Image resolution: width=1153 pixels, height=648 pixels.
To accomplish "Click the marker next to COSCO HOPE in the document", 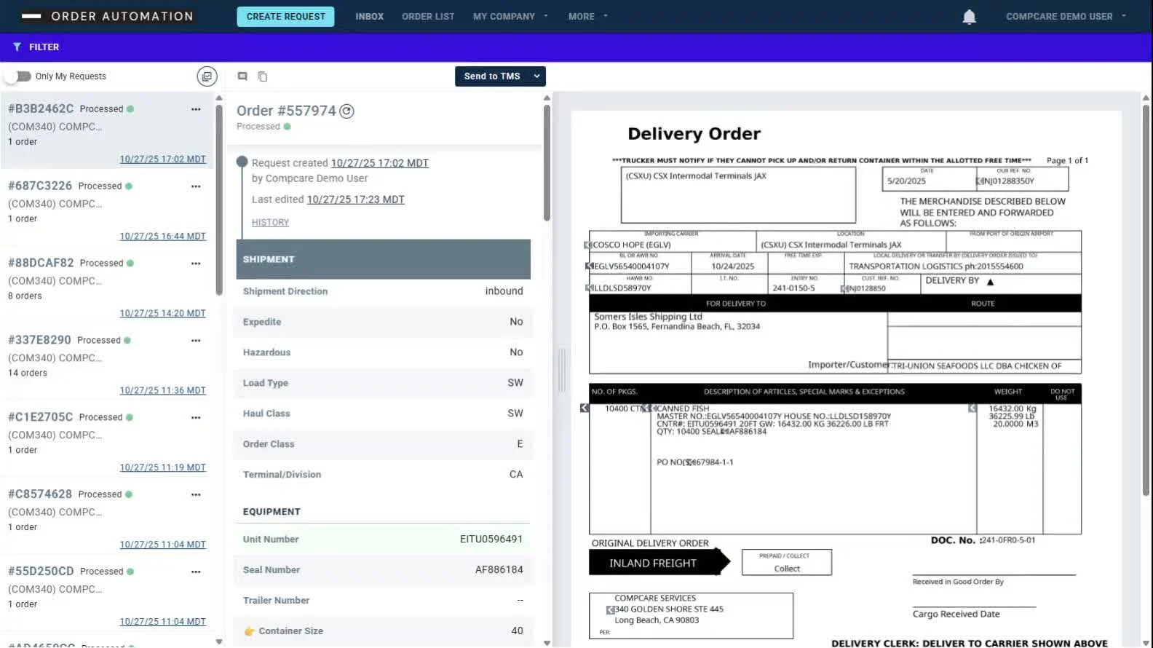I will click(x=587, y=245).
